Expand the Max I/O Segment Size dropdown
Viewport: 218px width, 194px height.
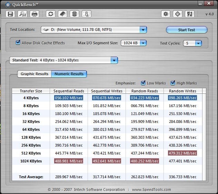click(x=142, y=43)
